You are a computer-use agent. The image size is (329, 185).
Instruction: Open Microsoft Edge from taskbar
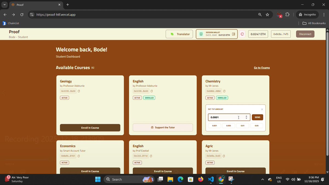point(180,179)
